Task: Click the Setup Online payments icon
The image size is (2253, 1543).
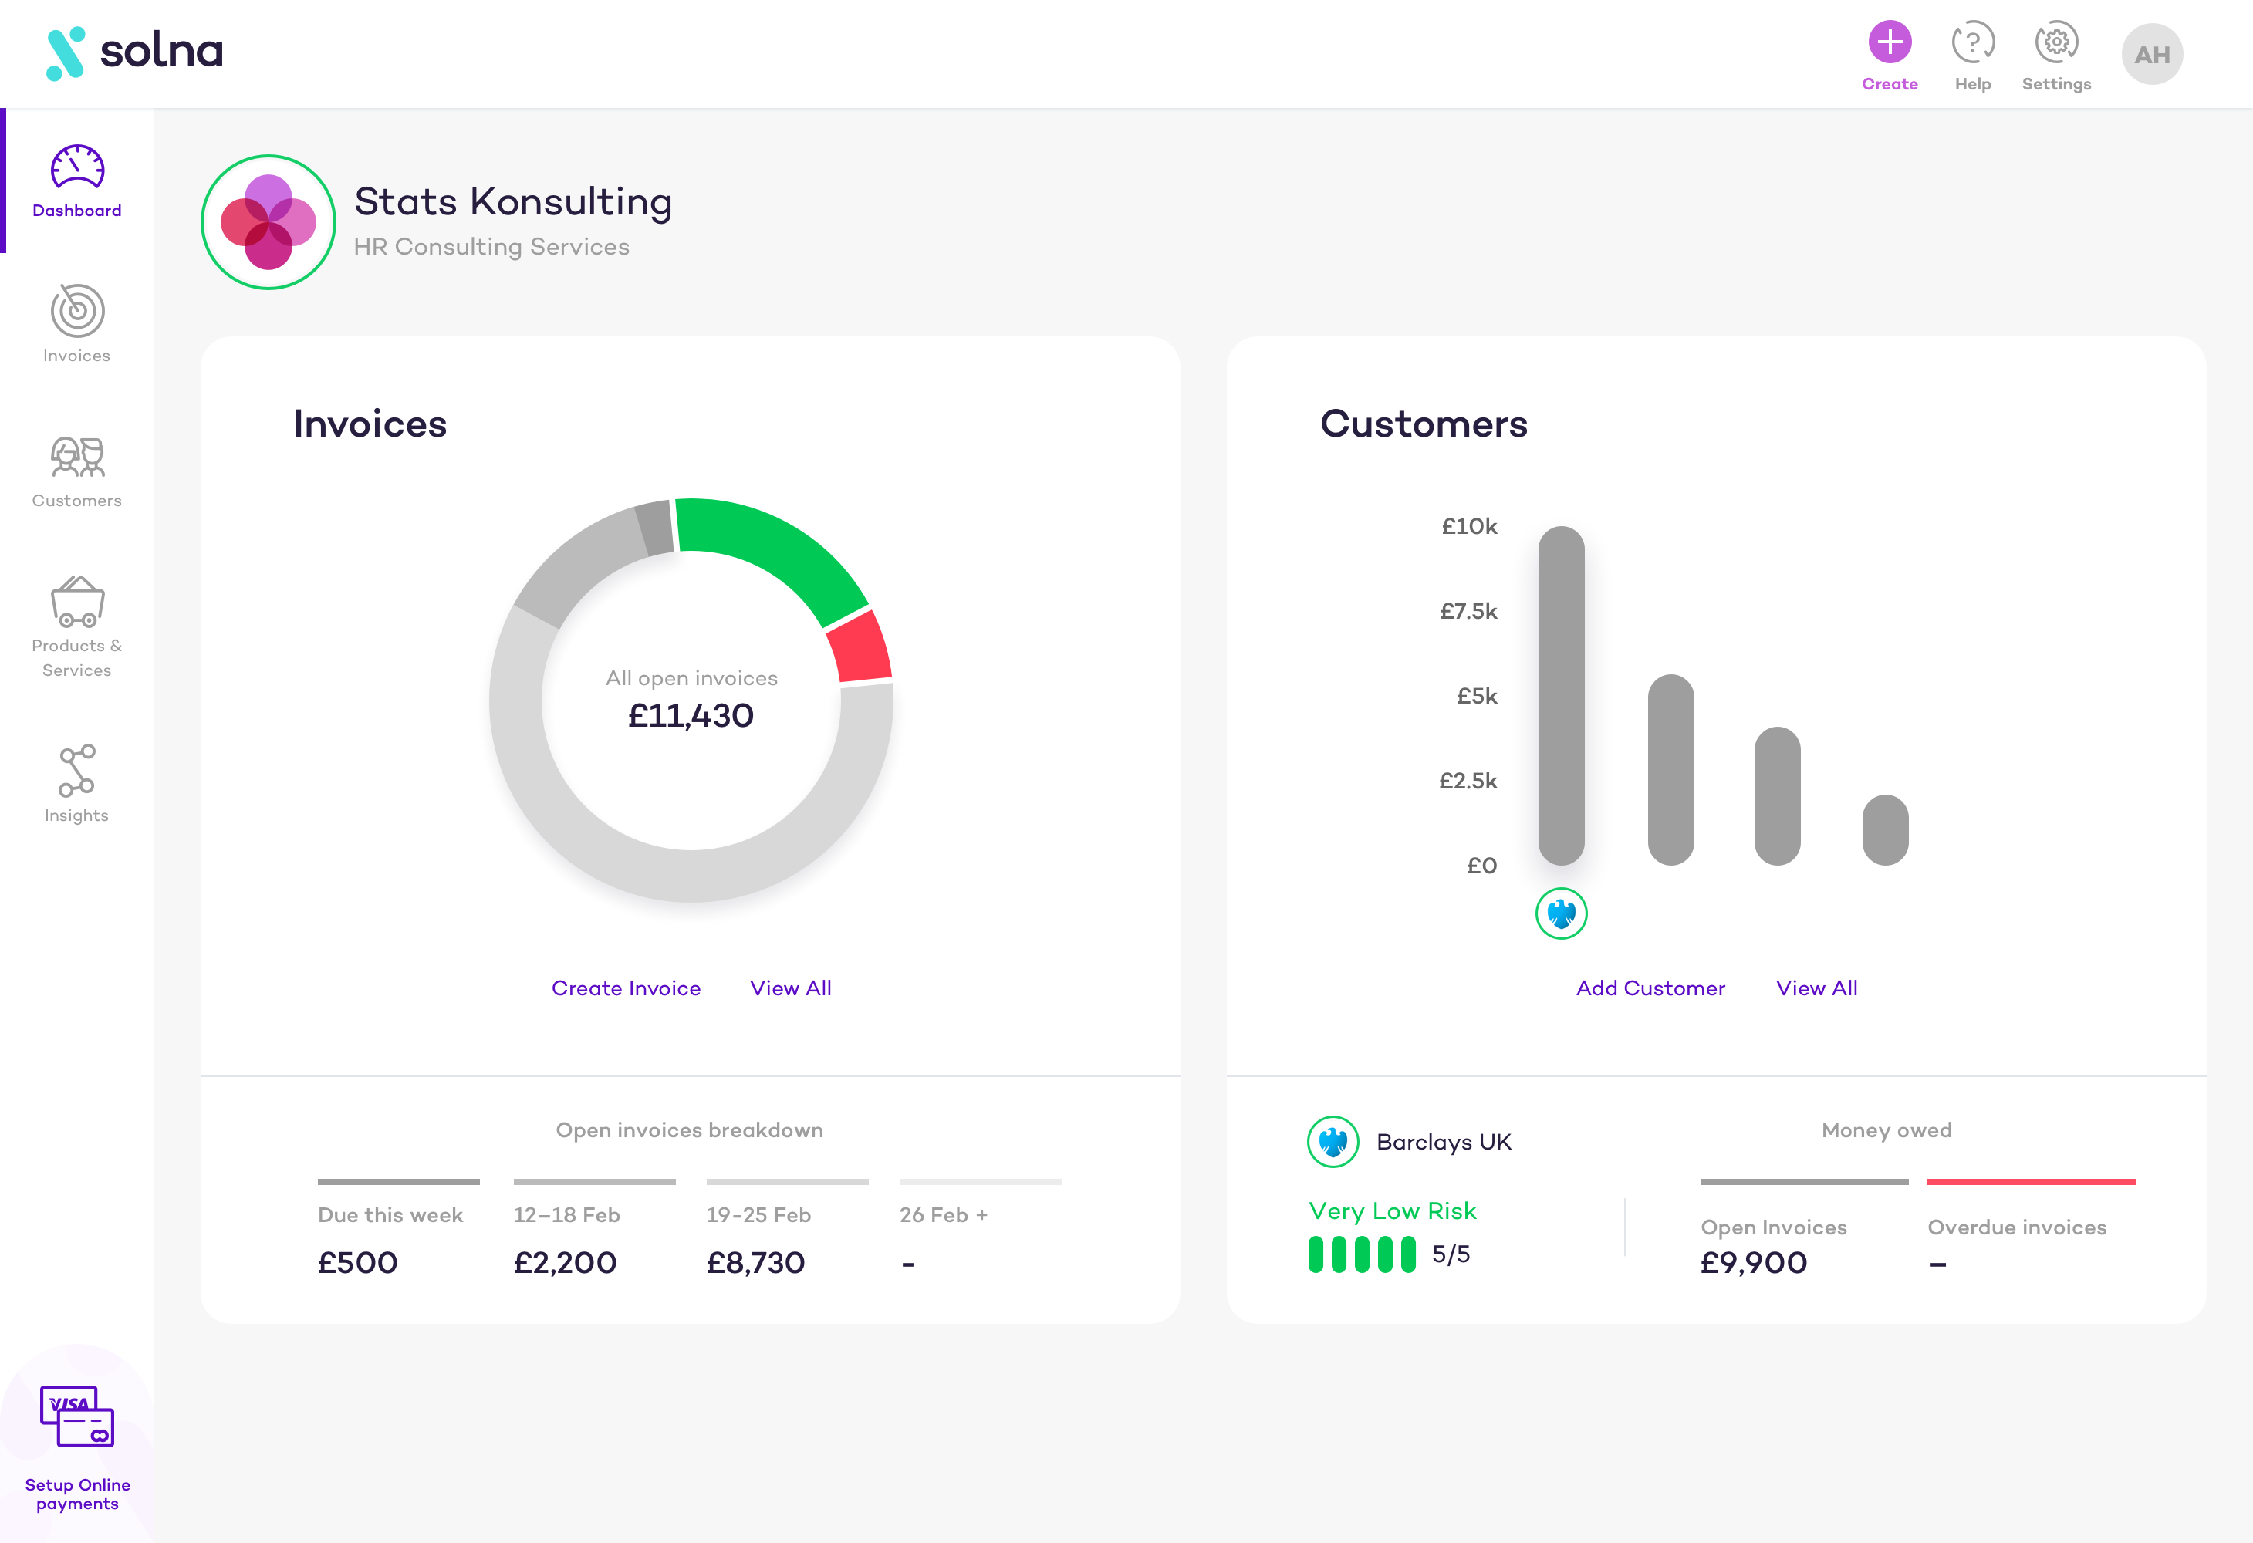Action: 76,1416
